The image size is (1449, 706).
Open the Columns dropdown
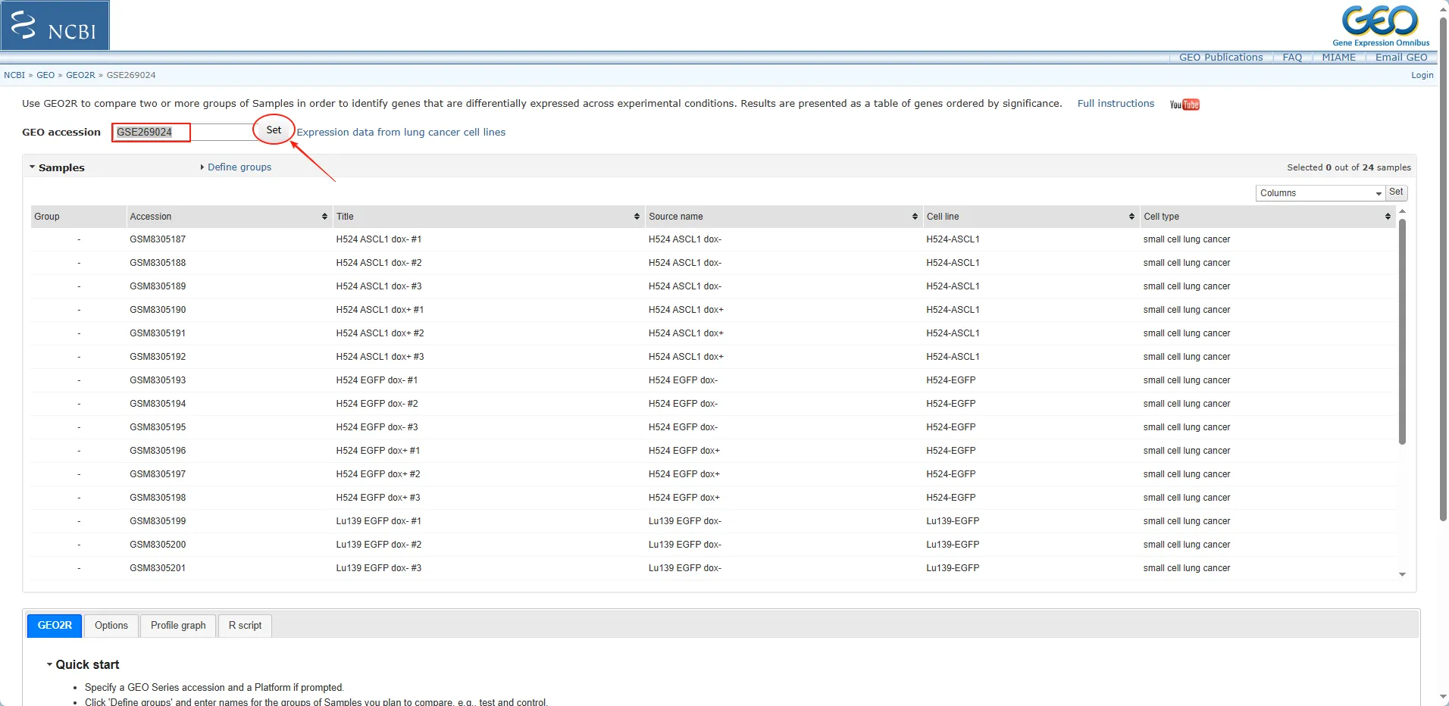1320,193
